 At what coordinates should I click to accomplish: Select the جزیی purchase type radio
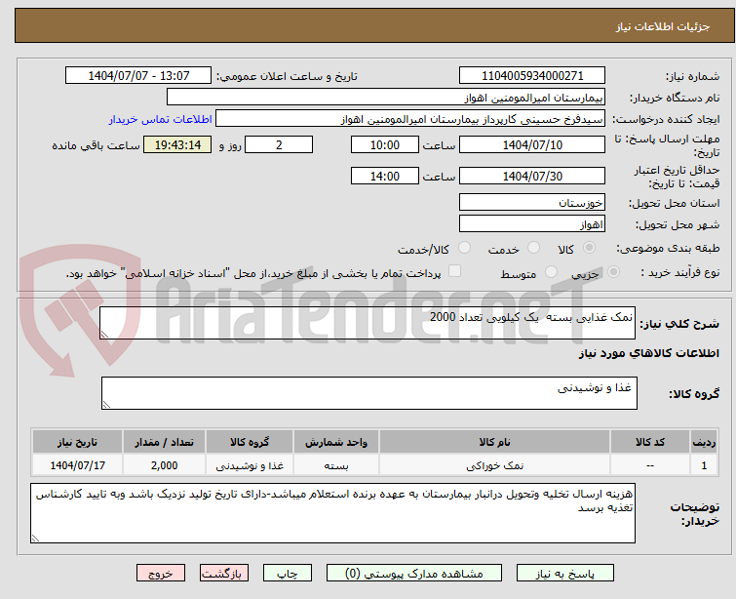[x=613, y=272]
